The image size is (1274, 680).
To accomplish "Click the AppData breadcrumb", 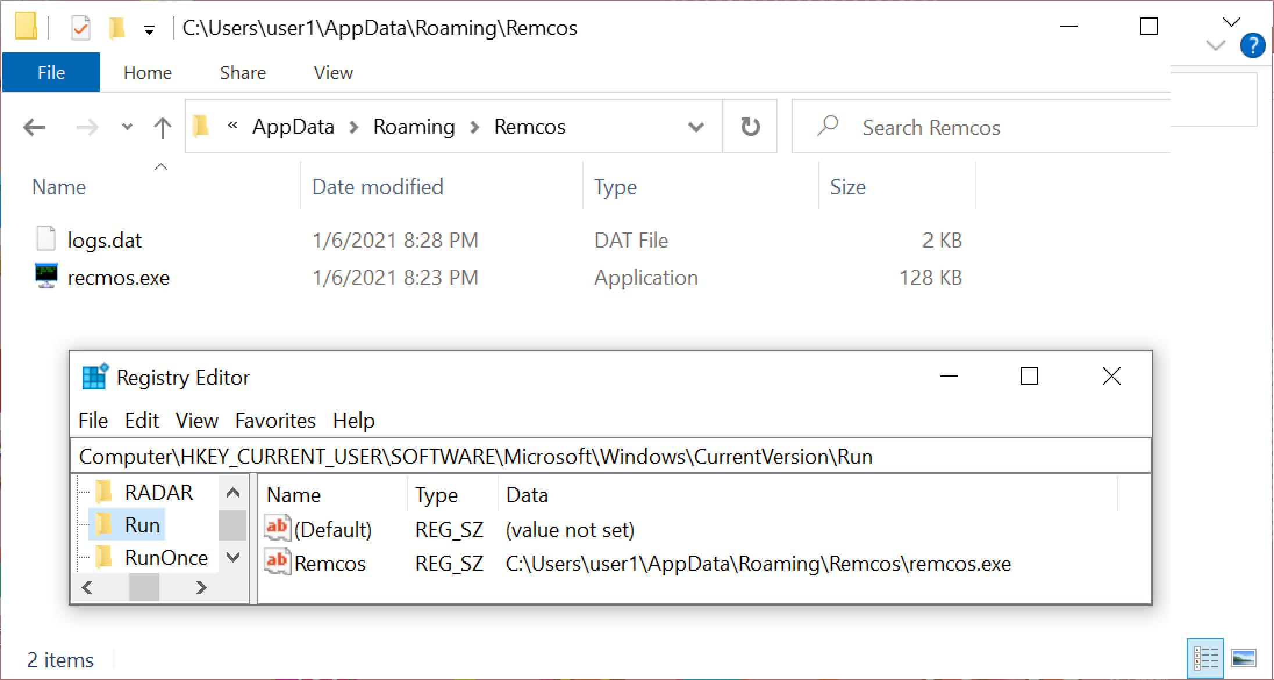I will [293, 126].
